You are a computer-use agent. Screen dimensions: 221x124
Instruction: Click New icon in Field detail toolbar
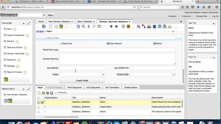39,93
